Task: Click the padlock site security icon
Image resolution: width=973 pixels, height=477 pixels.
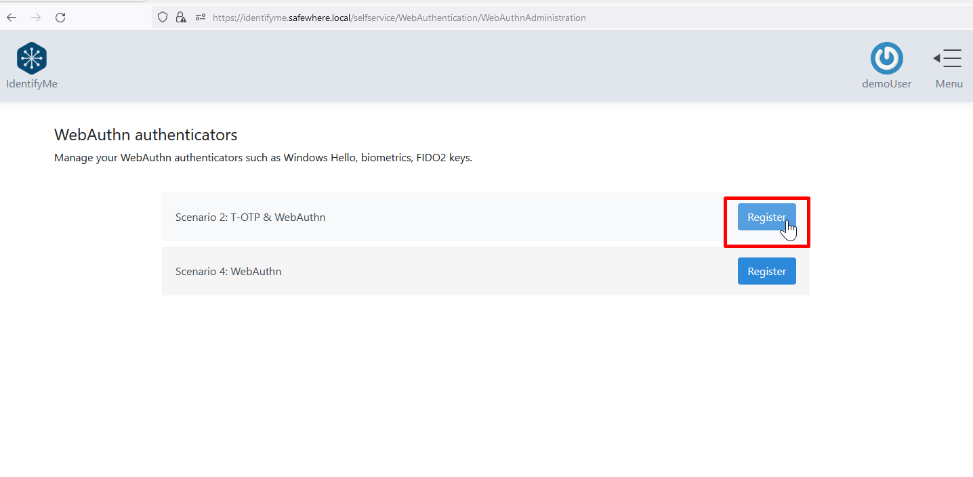Action: pyautogui.click(x=180, y=18)
